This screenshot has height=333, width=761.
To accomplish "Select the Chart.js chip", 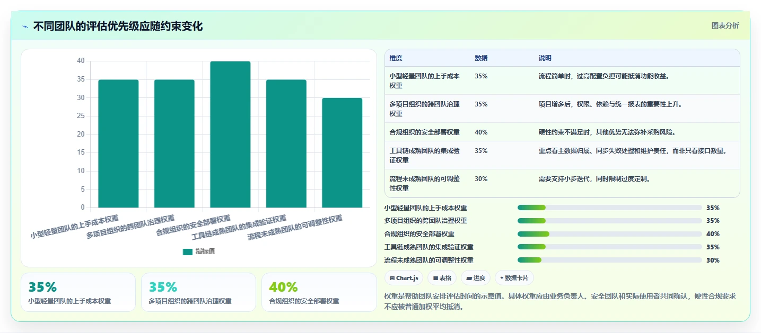I will point(404,278).
